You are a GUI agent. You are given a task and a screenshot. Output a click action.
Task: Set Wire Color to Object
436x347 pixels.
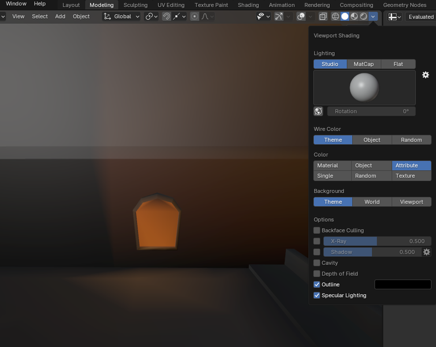372,140
